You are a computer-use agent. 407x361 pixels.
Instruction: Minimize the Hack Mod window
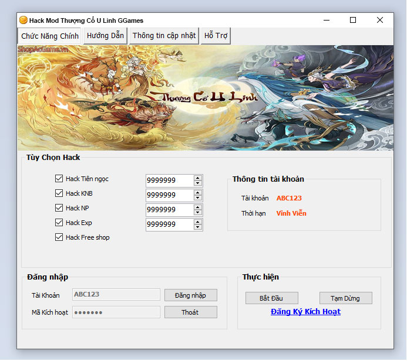pos(327,20)
